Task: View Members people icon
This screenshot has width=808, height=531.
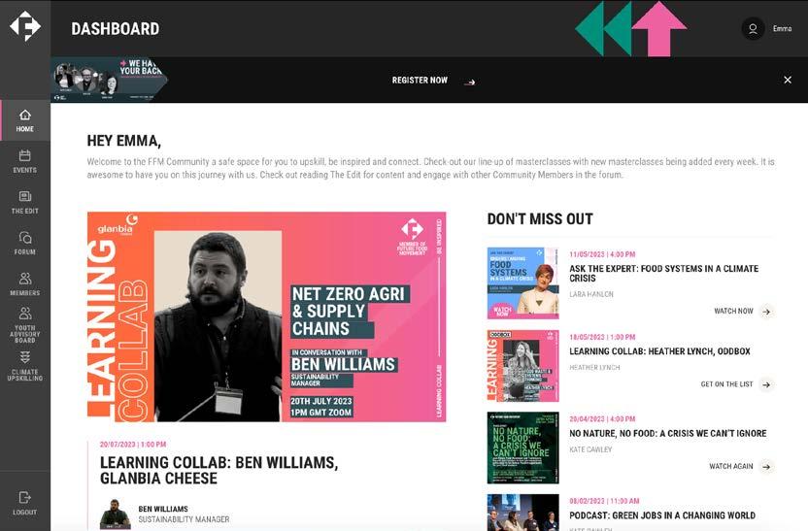Action: coord(24,279)
